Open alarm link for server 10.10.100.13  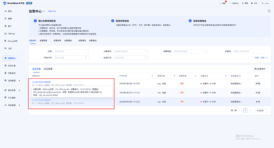41,82
